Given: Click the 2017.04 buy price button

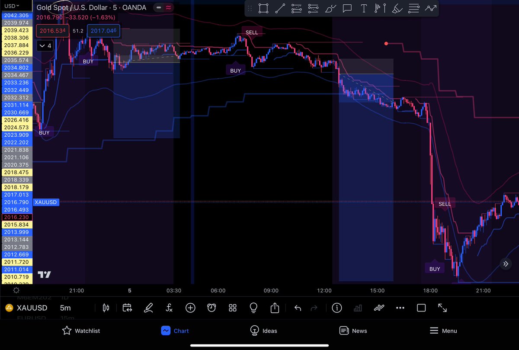Looking at the screenshot, I should (x=103, y=31).
